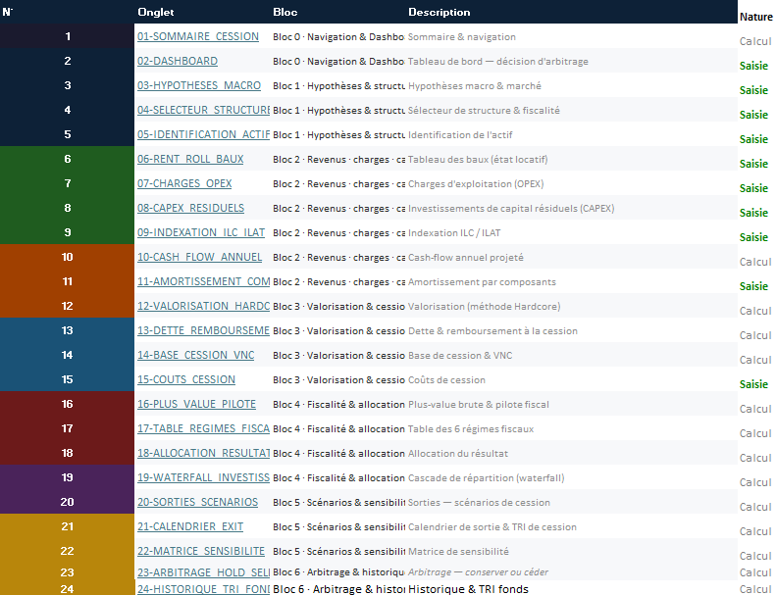The width and height of the screenshot is (776, 595).
Task: Select 'Tableau de bord — décision d'arbitrage'
Action: 497,62
